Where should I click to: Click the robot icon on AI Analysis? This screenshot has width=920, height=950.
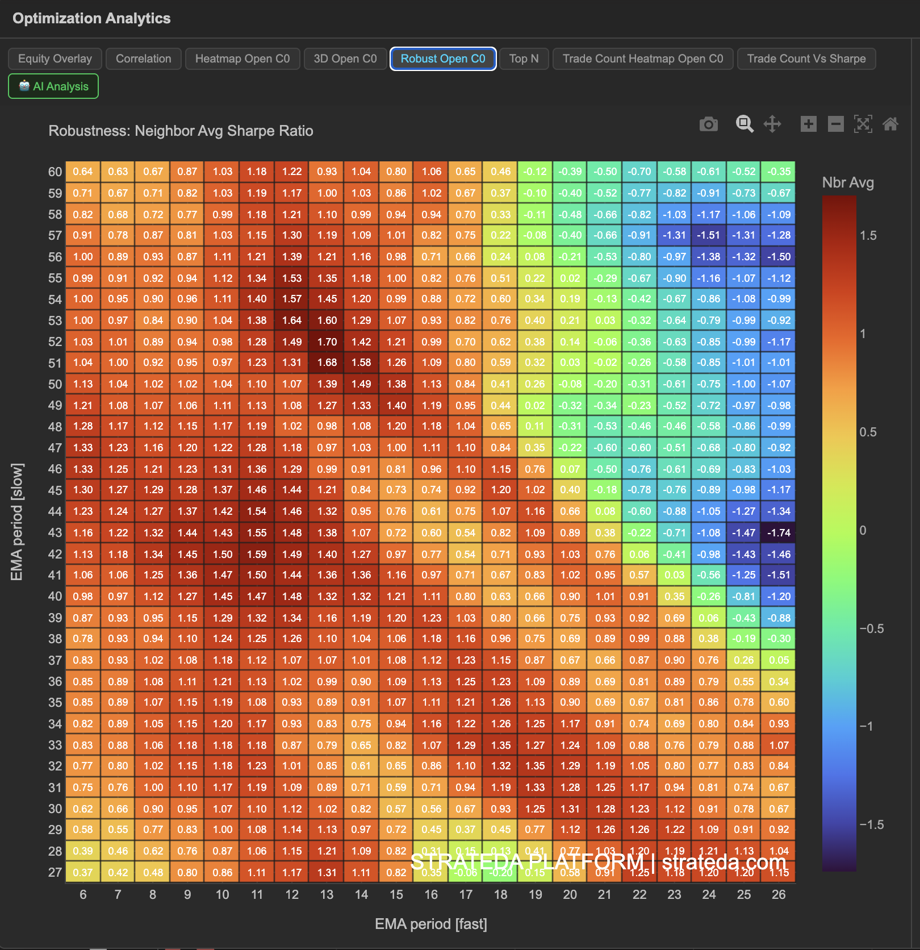24,86
